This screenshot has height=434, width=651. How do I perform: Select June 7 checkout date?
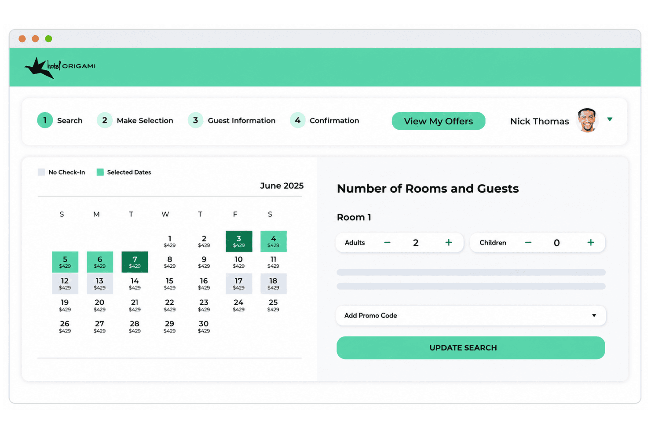coord(135,262)
